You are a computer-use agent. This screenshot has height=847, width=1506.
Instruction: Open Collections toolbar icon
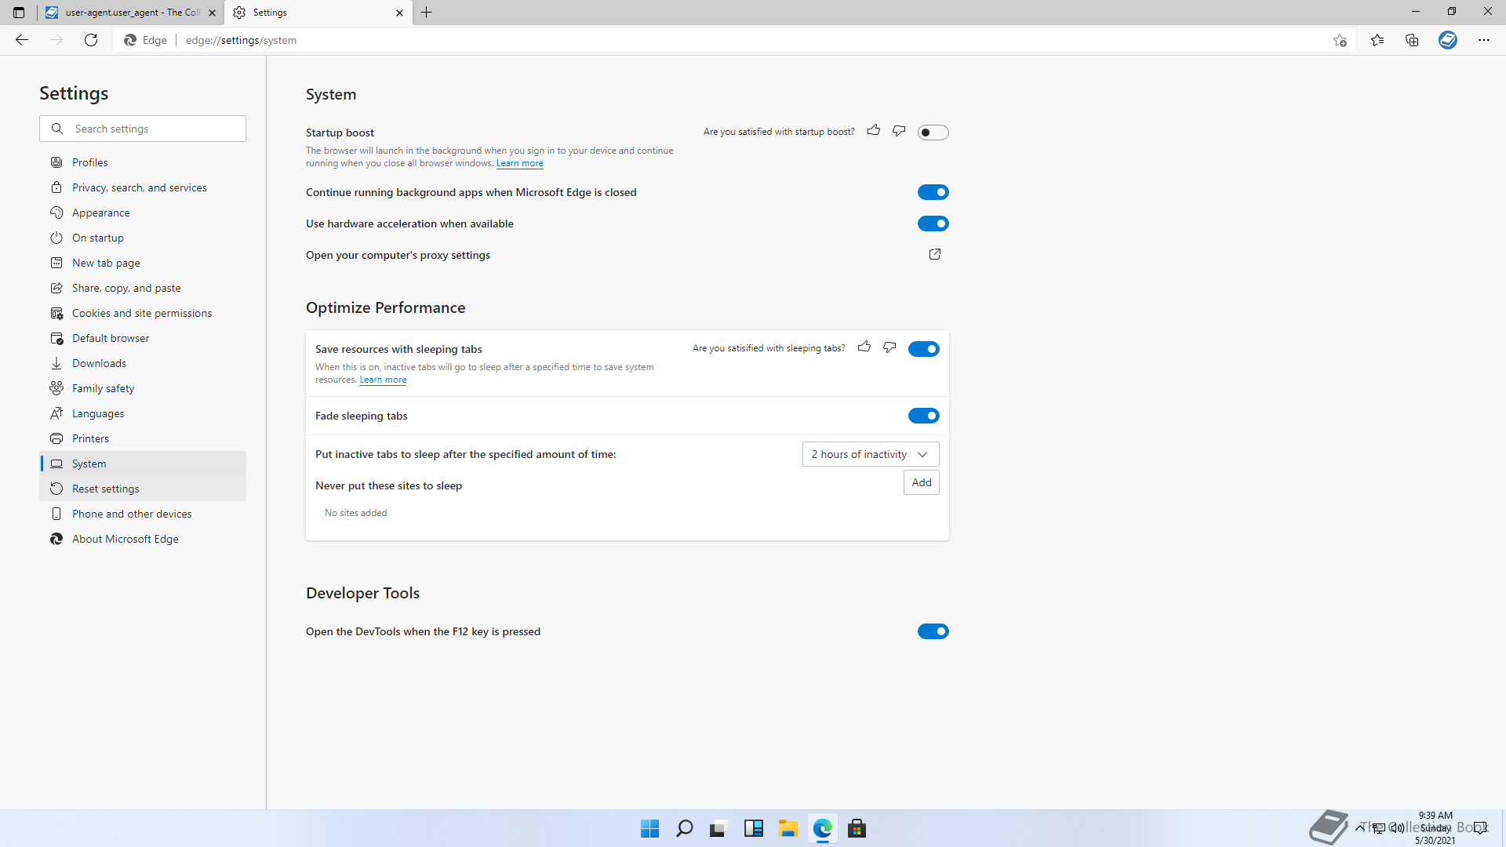pyautogui.click(x=1412, y=40)
